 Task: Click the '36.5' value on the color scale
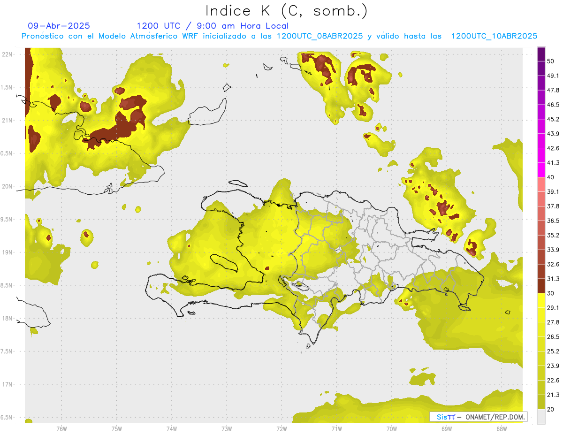pyautogui.click(x=553, y=221)
